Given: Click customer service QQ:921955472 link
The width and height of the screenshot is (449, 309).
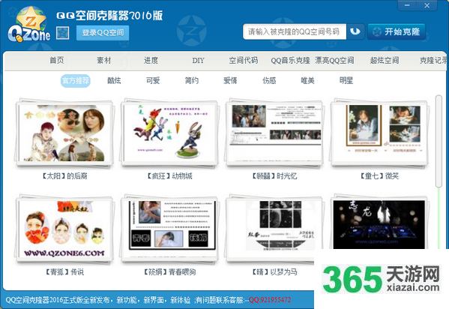Looking at the screenshot, I should pyautogui.click(x=270, y=300).
